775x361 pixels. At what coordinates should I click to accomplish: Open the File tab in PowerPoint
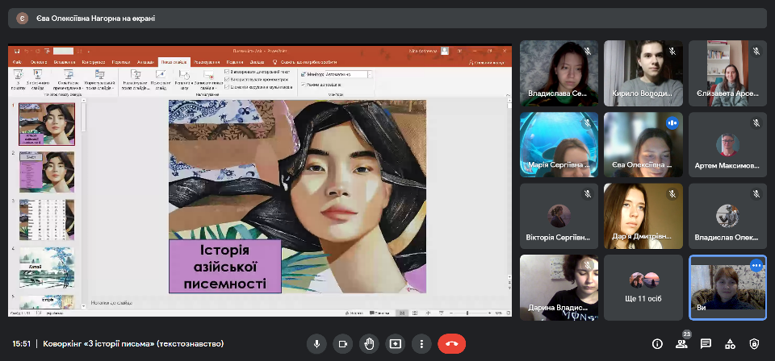tap(17, 61)
